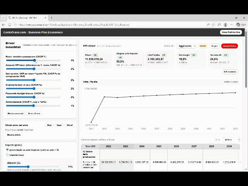
Task: Click the KPI avanzati button
Action: [x=229, y=72]
